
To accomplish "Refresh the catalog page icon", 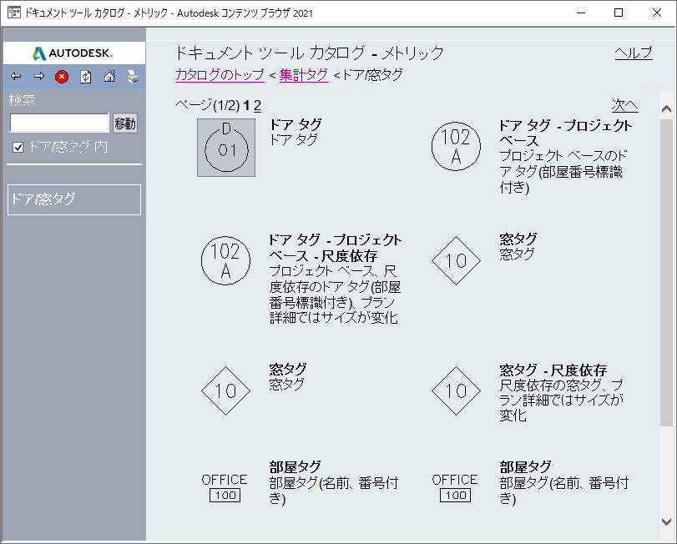I will click(x=85, y=77).
